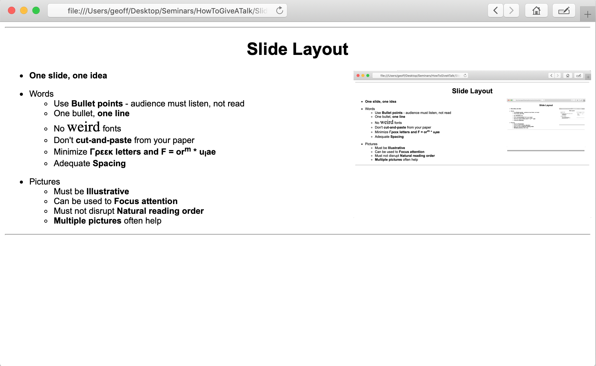The height and width of the screenshot is (366, 596).
Task: Click the small Slide Layout title in screenshot
Action: point(472,91)
